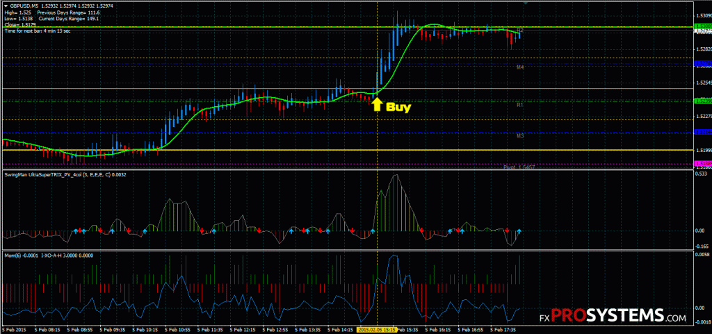
Task: Click the 5 Feb 2015 date label
Action: [15, 330]
